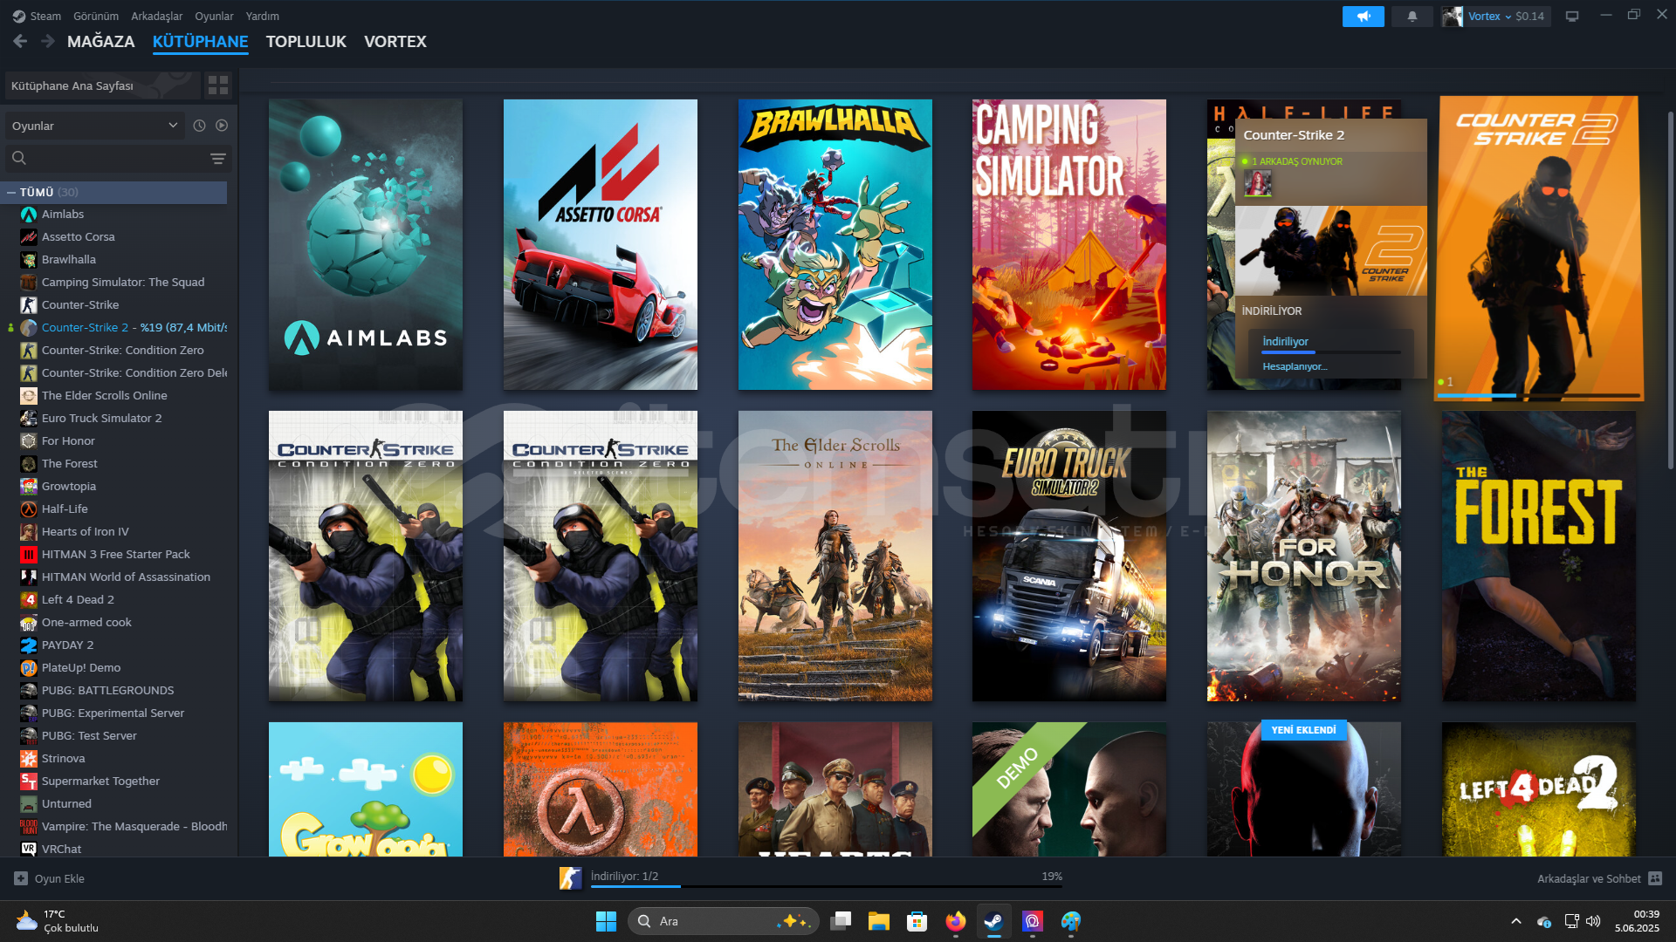Open the Camping Simulator cover
1676x942 pixels.
(1069, 244)
